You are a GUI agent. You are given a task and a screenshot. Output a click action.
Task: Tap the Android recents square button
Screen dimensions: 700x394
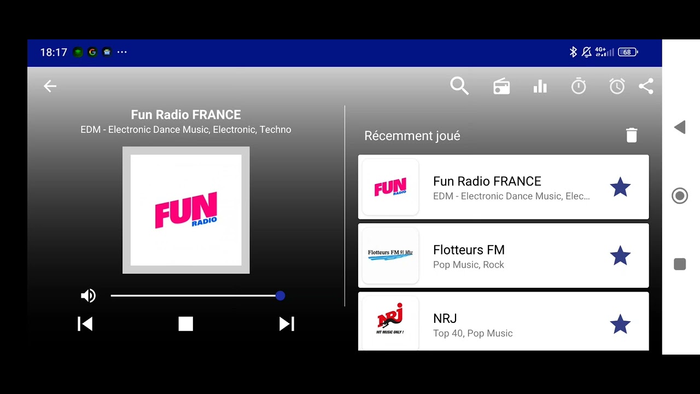coord(680,264)
